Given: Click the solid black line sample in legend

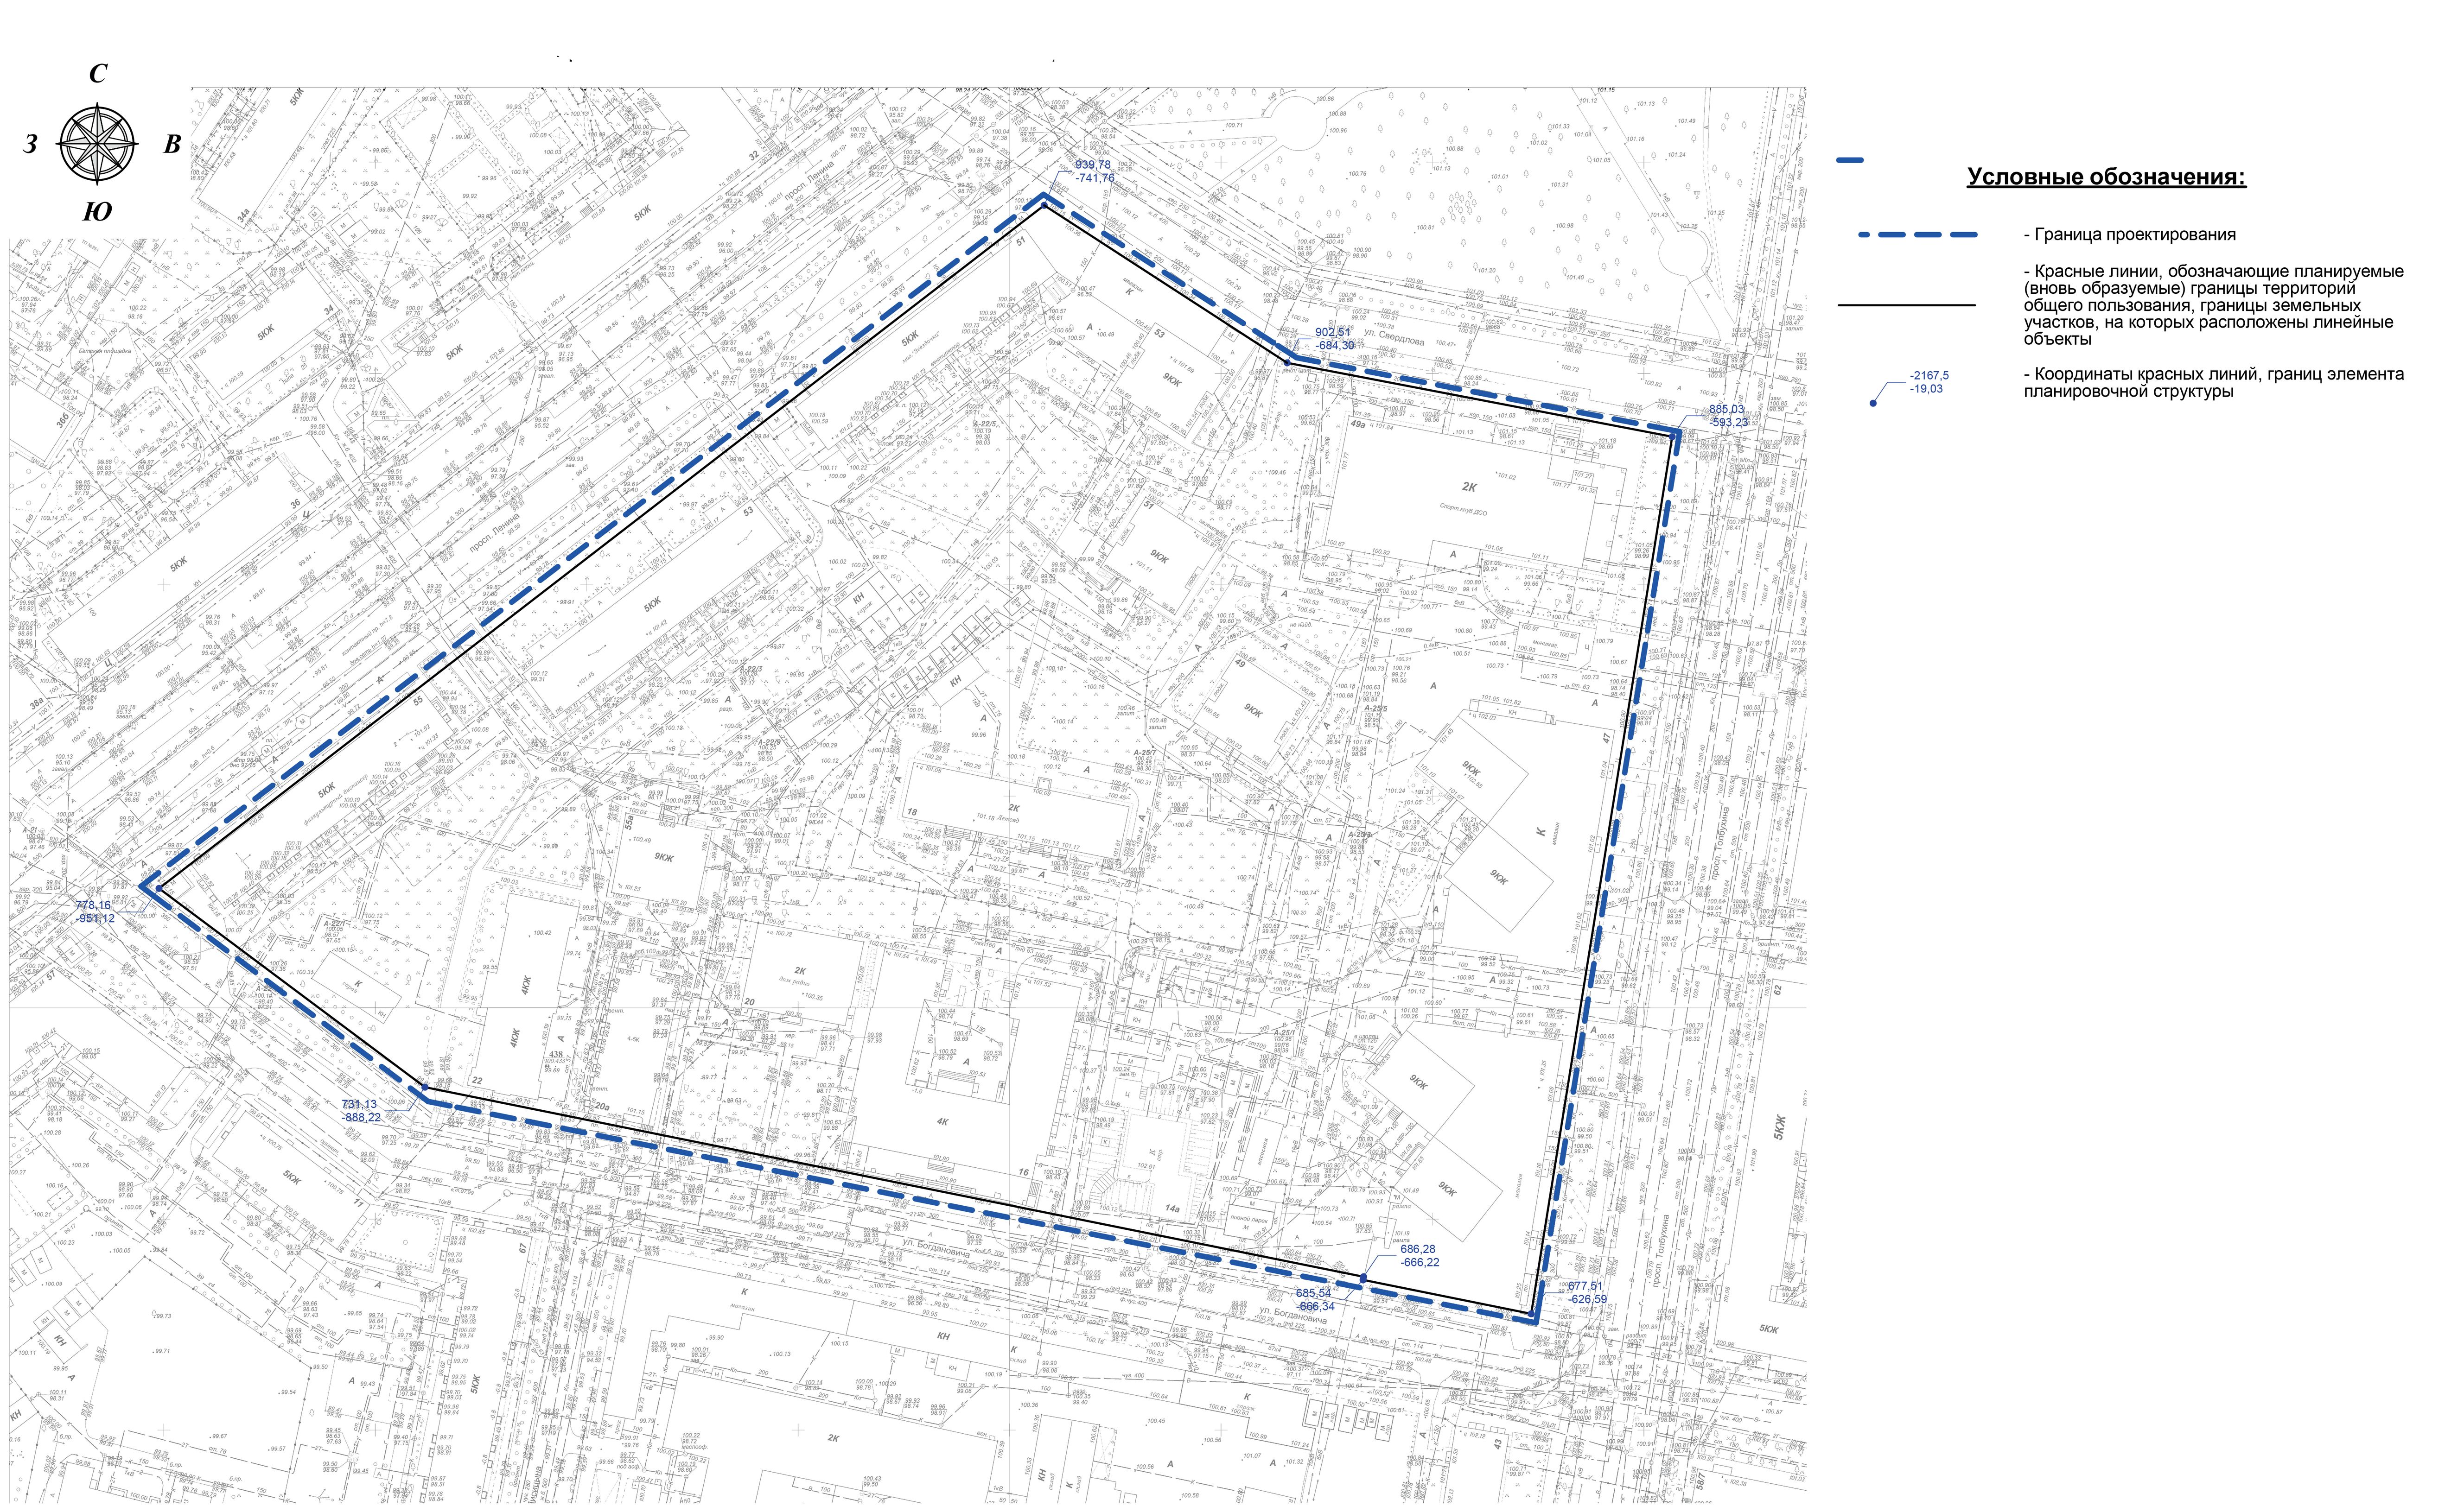Looking at the screenshot, I should [x=1907, y=306].
